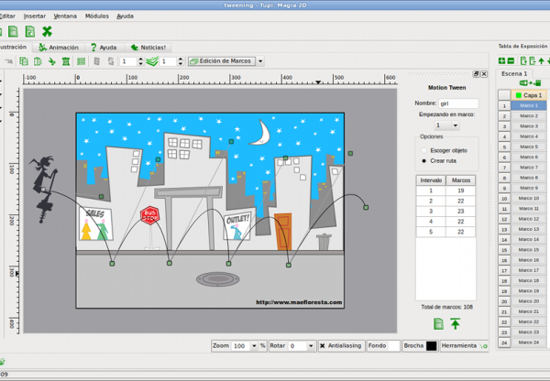Click the green arrow icon left of trash
550x381 pixels.
pos(52,61)
